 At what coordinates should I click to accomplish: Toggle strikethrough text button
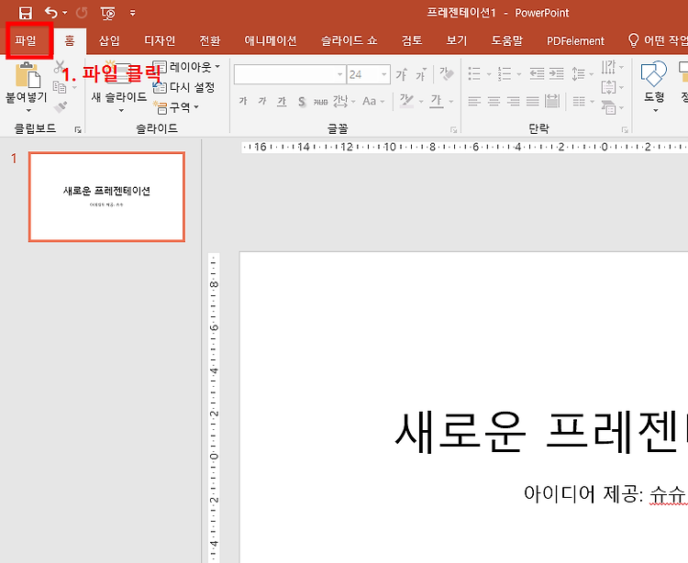pyautogui.click(x=320, y=102)
